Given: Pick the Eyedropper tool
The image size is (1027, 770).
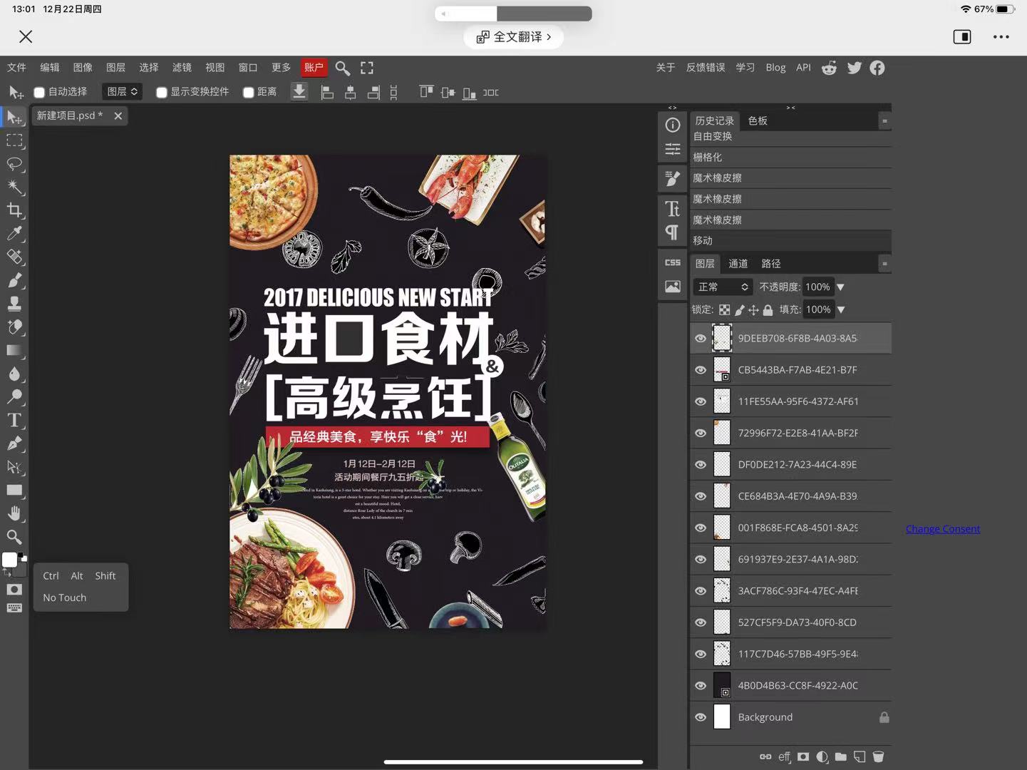Looking at the screenshot, I should [x=14, y=234].
